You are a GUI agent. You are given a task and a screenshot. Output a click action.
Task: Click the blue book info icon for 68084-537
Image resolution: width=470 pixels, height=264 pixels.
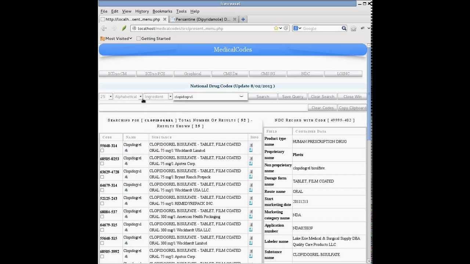click(x=251, y=216)
